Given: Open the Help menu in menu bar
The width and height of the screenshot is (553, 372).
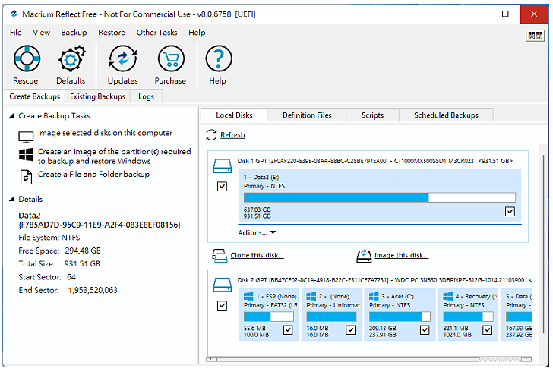Looking at the screenshot, I should pos(197,33).
